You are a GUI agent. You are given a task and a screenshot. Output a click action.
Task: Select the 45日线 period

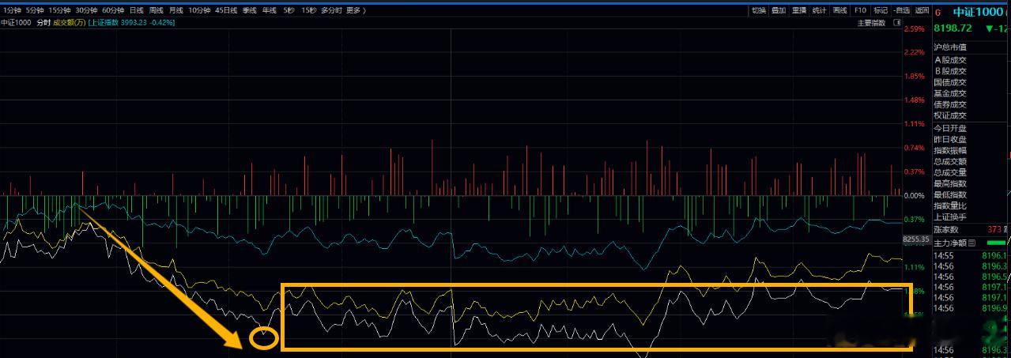[227, 10]
